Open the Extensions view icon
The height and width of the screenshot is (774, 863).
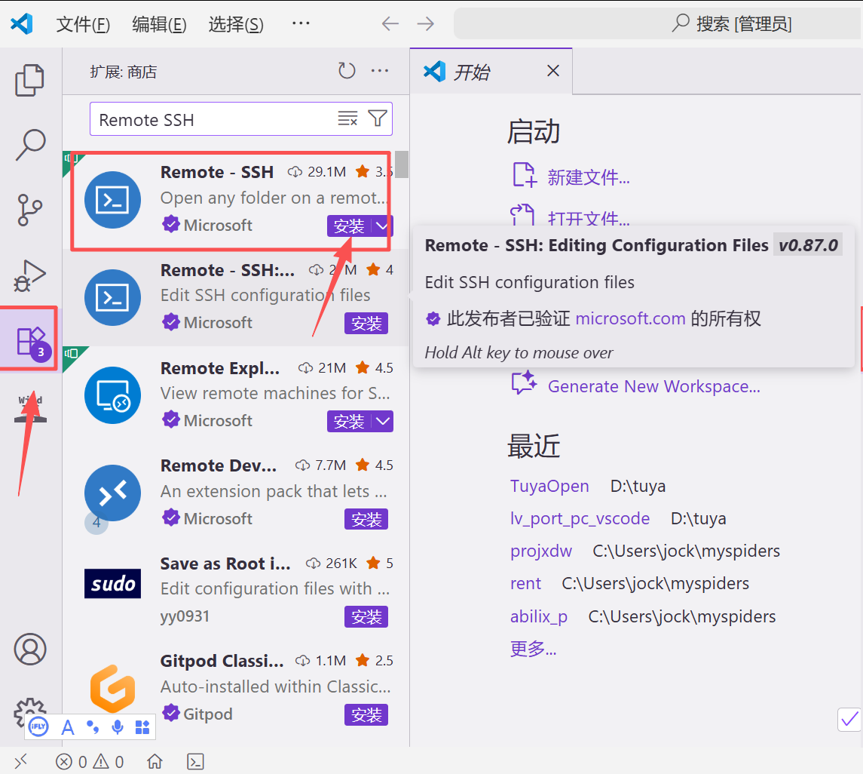coord(30,340)
